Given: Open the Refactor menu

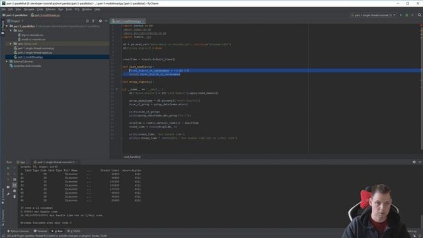Looking at the screenshot, I should (50, 9).
